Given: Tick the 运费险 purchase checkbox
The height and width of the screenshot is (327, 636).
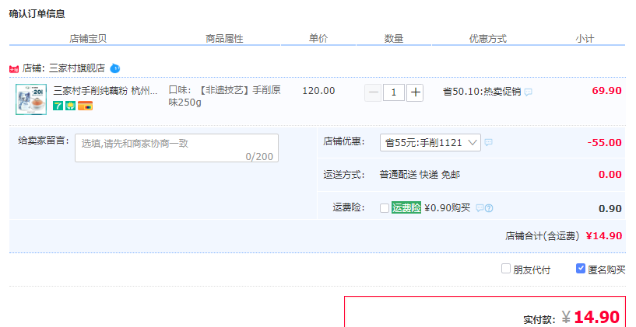Looking at the screenshot, I should 385,208.
